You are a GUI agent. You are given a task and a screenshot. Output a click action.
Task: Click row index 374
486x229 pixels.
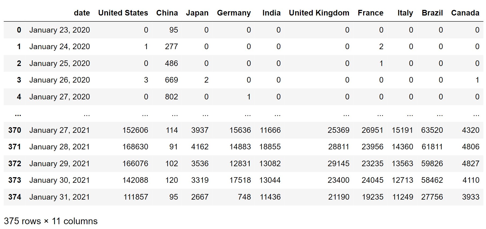click(x=14, y=197)
